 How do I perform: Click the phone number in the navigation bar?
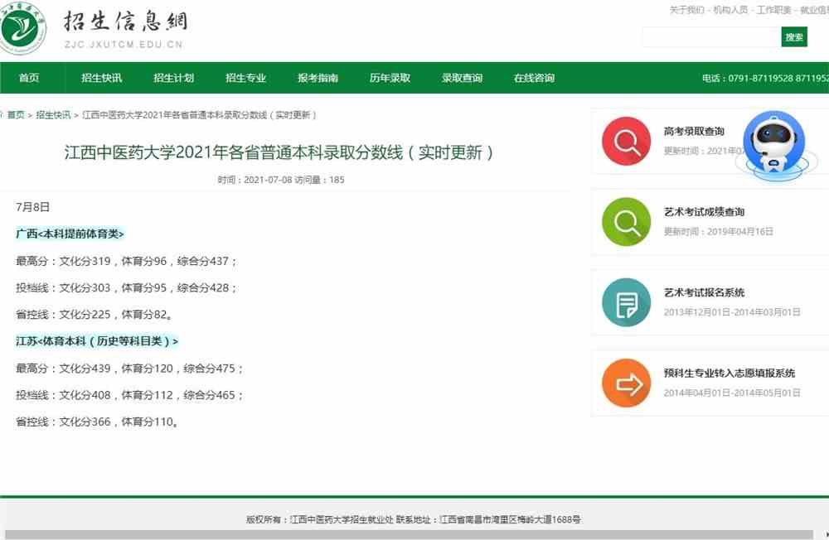(x=765, y=78)
